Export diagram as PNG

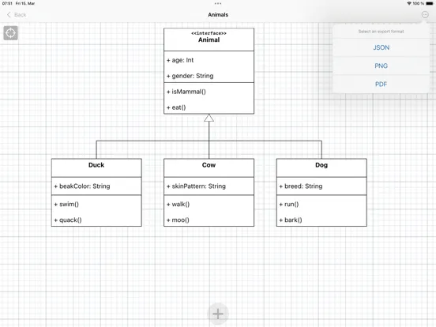click(x=381, y=66)
